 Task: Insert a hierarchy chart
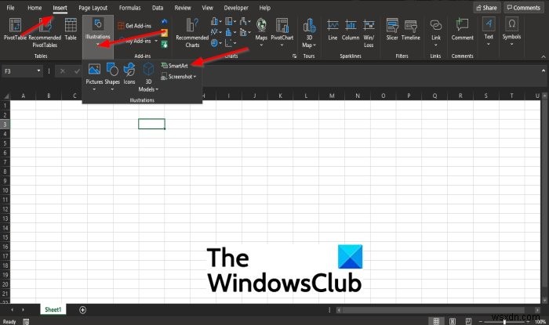(x=230, y=22)
